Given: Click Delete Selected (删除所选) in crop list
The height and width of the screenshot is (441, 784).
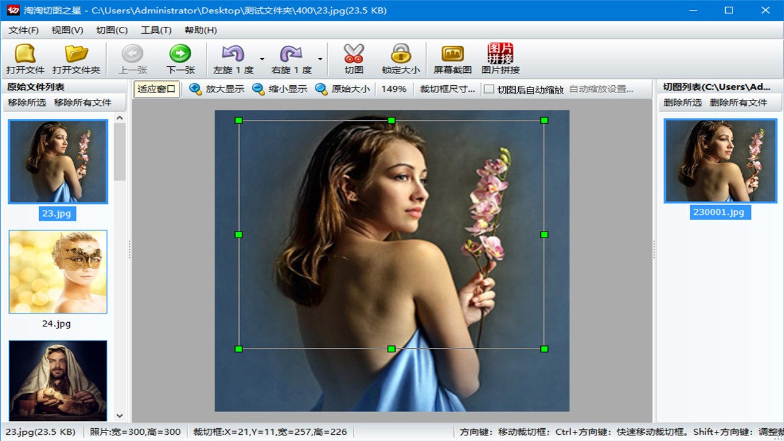Looking at the screenshot, I should pyautogui.click(x=682, y=102).
